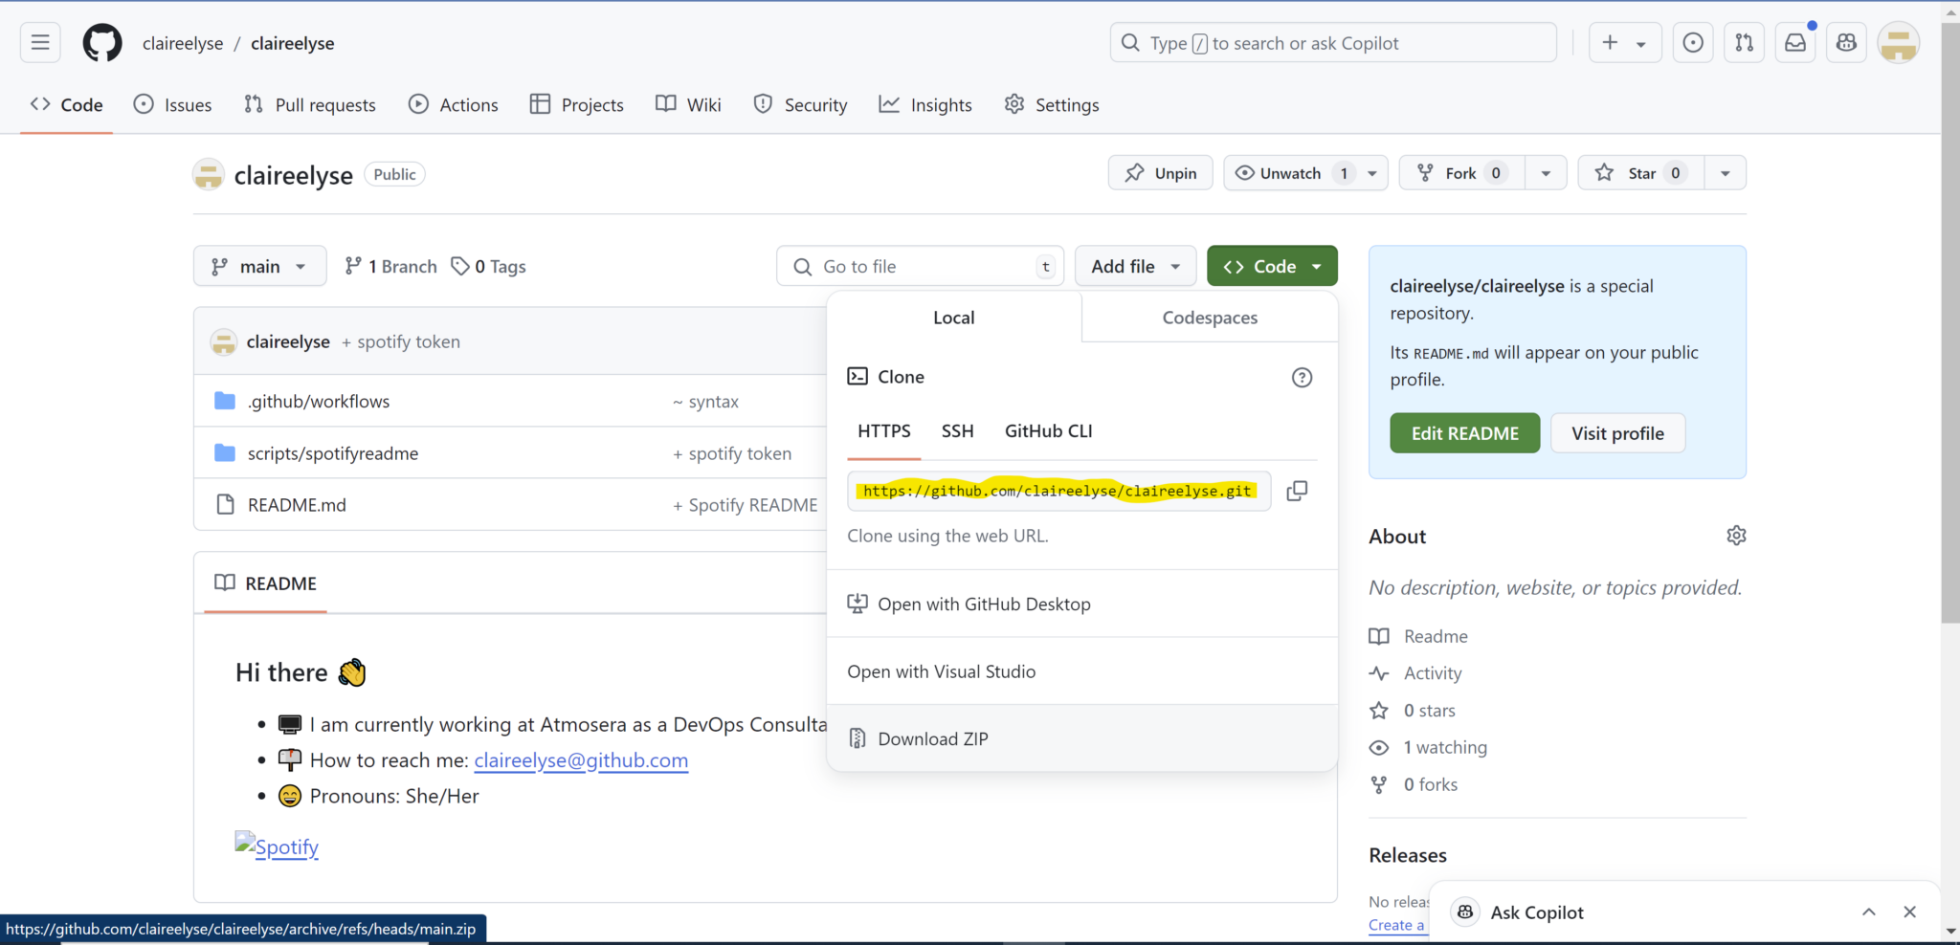Image resolution: width=1960 pixels, height=945 pixels.
Task: Open the notifications inbox icon
Action: click(x=1796, y=43)
